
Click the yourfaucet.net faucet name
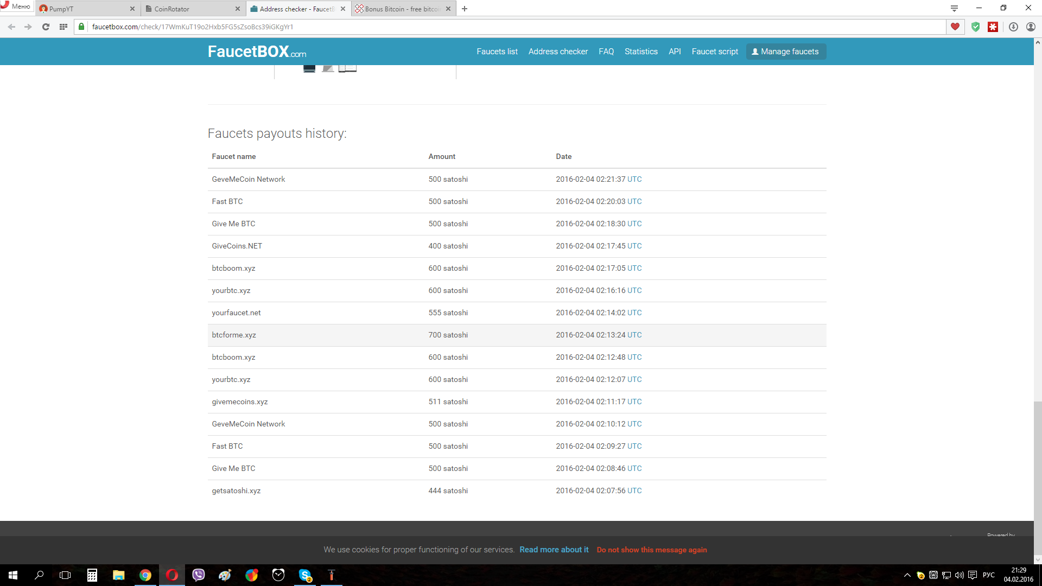236,313
